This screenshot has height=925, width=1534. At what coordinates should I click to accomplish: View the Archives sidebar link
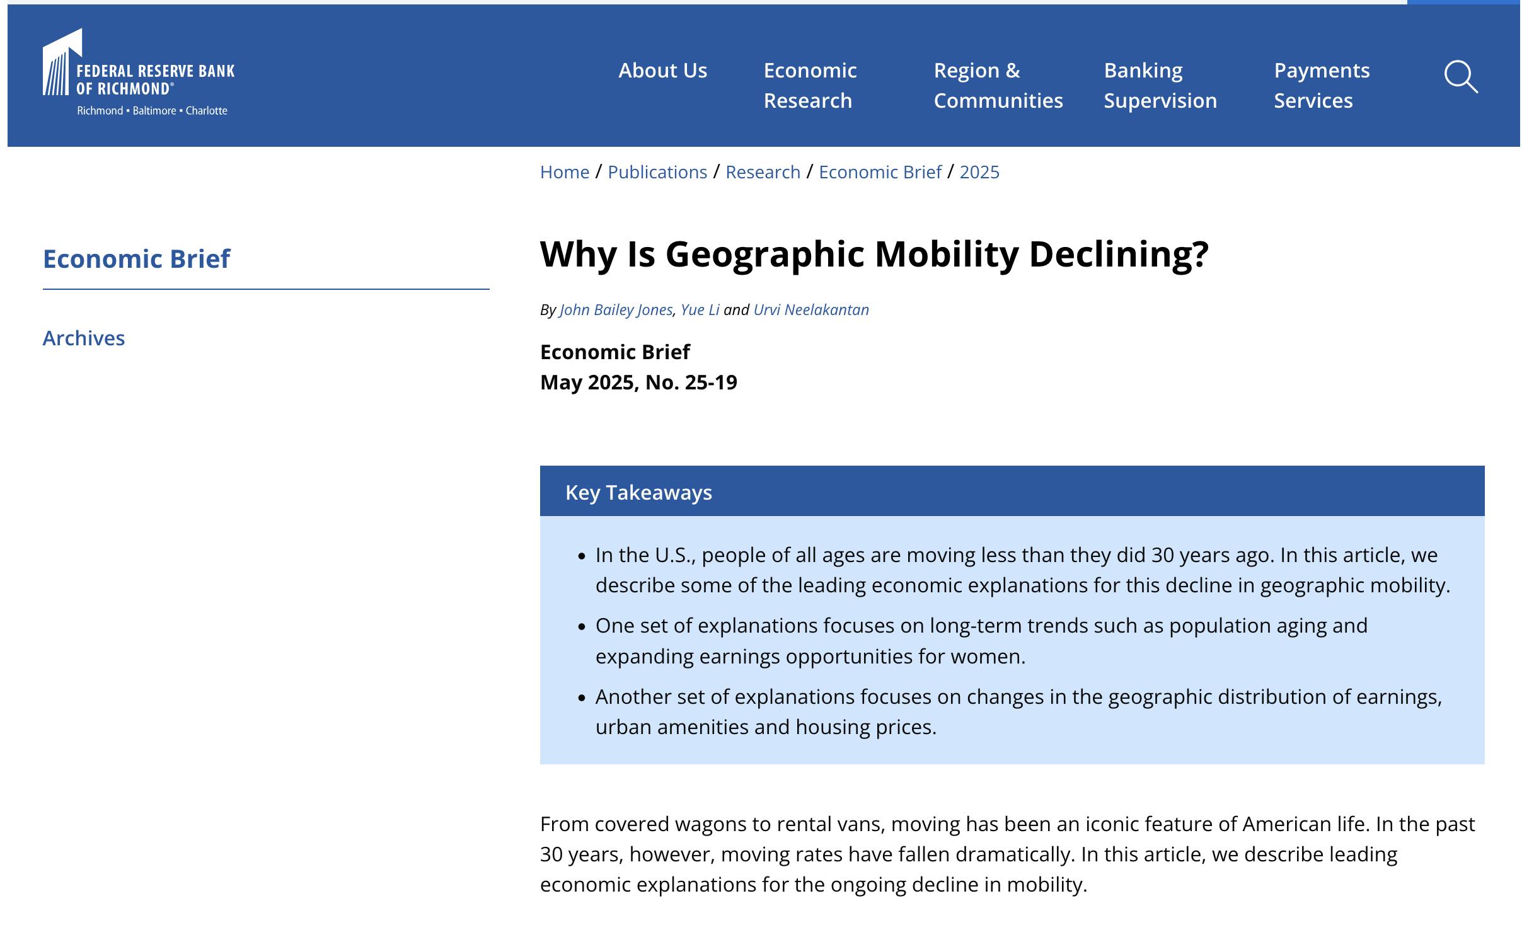coord(84,338)
